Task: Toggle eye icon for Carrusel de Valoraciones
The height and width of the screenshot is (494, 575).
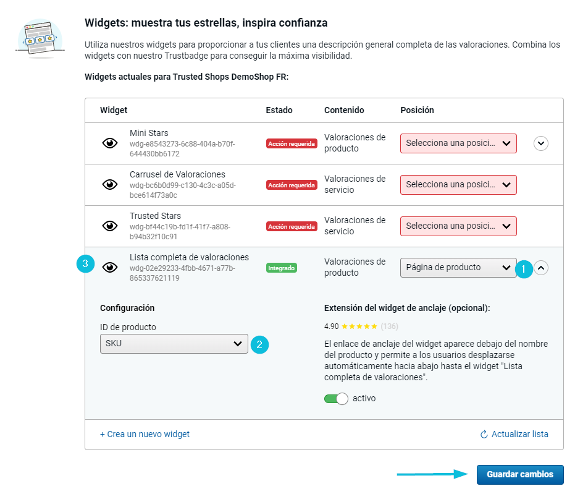Action: [x=110, y=184]
